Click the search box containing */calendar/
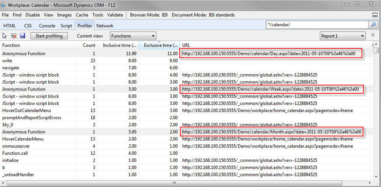381x187 pixels. coord(316,25)
